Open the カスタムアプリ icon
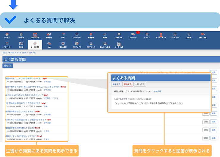 pyautogui.click(x=161, y=35)
